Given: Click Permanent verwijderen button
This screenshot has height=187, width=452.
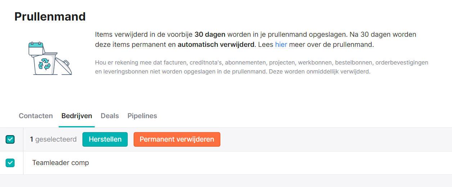Looking at the screenshot, I should click(177, 139).
